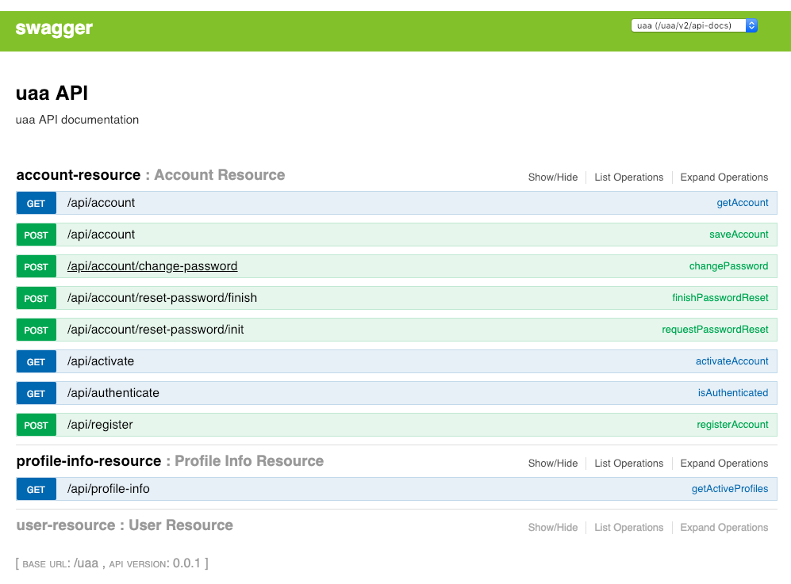Open the /api/register path
791x584 pixels.
tap(100, 426)
